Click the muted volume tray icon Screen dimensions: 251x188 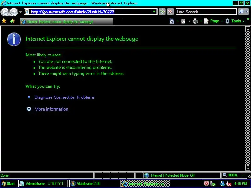tap(228, 184)
